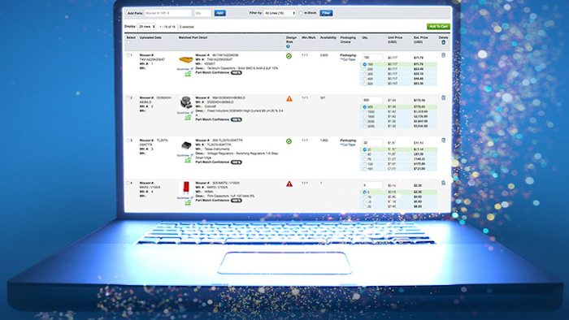Enable the In-Stock filter option
The image size is (569, 320).
click(x=301, y=13)
